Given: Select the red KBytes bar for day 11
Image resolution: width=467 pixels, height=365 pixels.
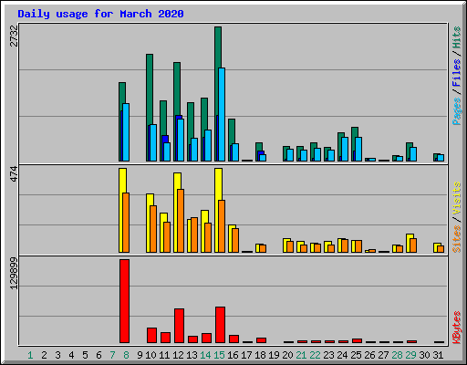Looking at the screenshot, I should pos(165,338).
